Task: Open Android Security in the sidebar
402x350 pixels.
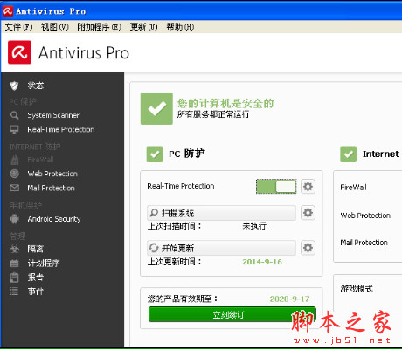Action: (54, 219)
